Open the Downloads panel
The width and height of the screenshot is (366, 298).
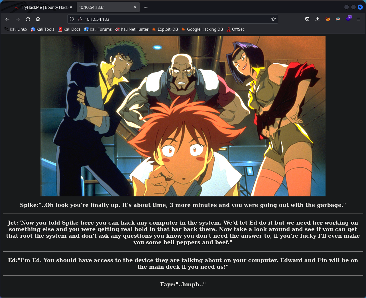click(317, 19)
